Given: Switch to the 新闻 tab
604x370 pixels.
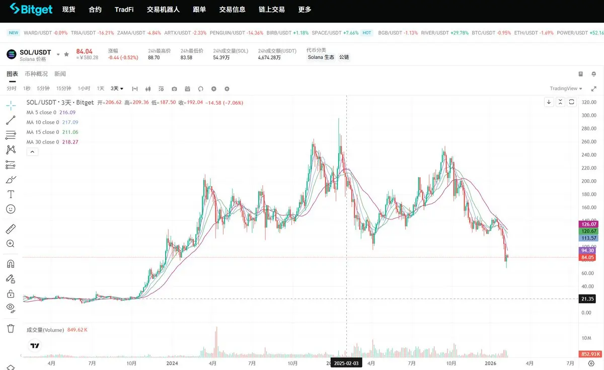Looking at the screenshot, I should pos(60,74).
